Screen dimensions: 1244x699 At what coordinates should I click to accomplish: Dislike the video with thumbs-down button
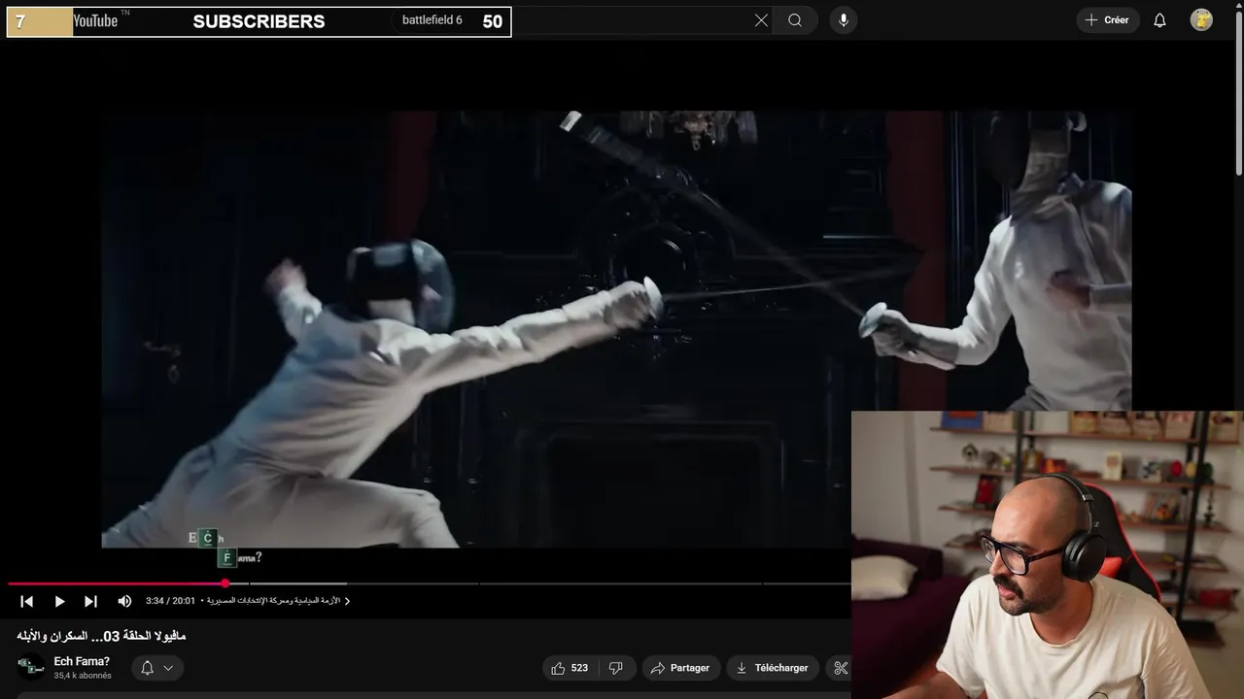[616, 668]
